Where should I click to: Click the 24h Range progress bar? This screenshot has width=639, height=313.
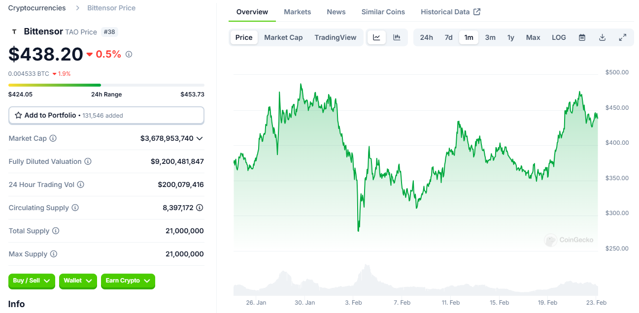(x=106, y=85)
